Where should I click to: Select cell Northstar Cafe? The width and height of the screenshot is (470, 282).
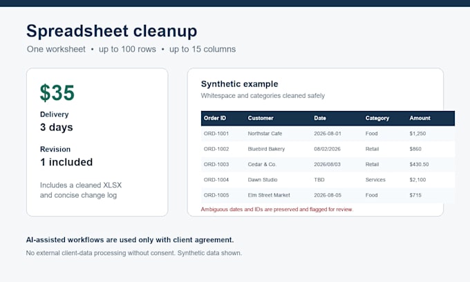(265, 133)
